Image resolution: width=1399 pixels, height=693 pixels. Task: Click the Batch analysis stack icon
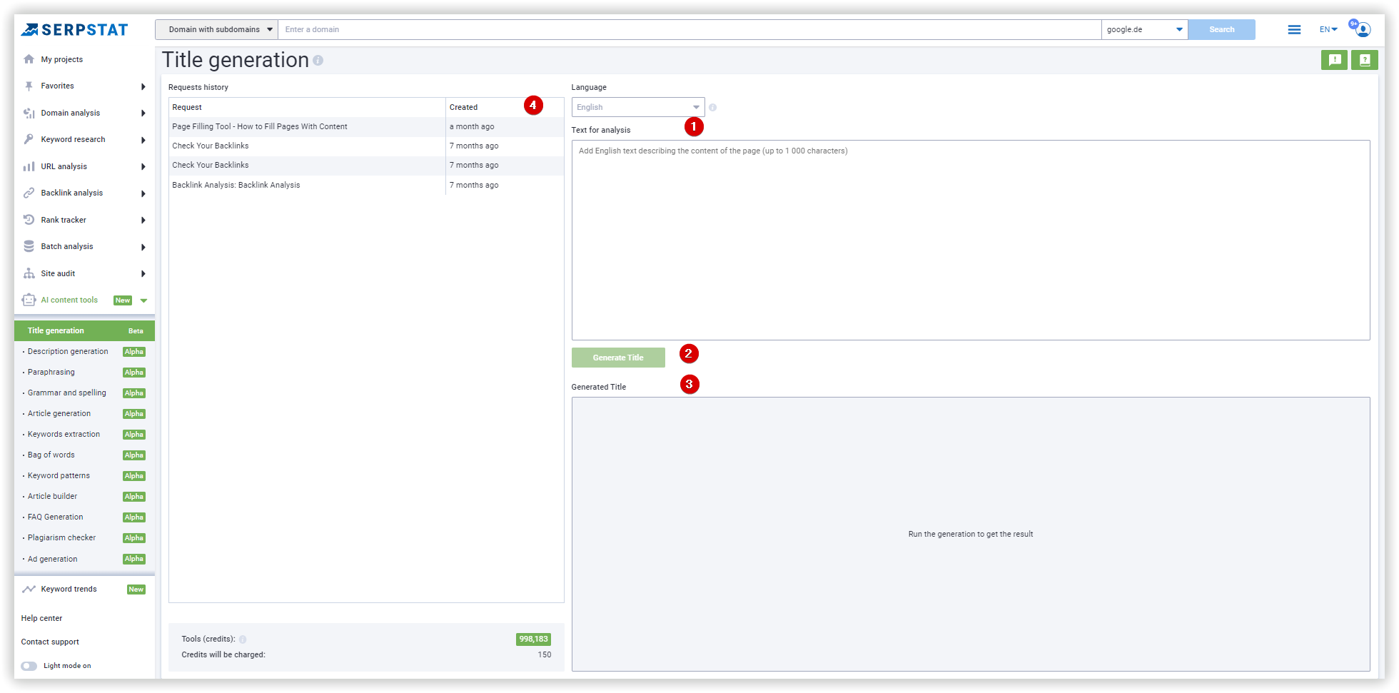(29, 246)
